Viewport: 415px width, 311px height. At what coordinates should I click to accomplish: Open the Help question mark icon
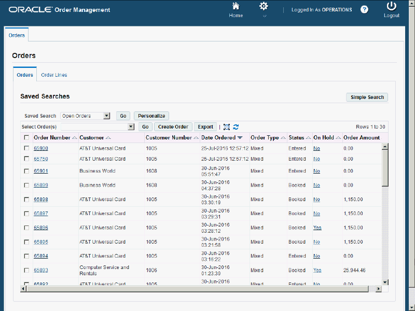click(x=365, y=9)
